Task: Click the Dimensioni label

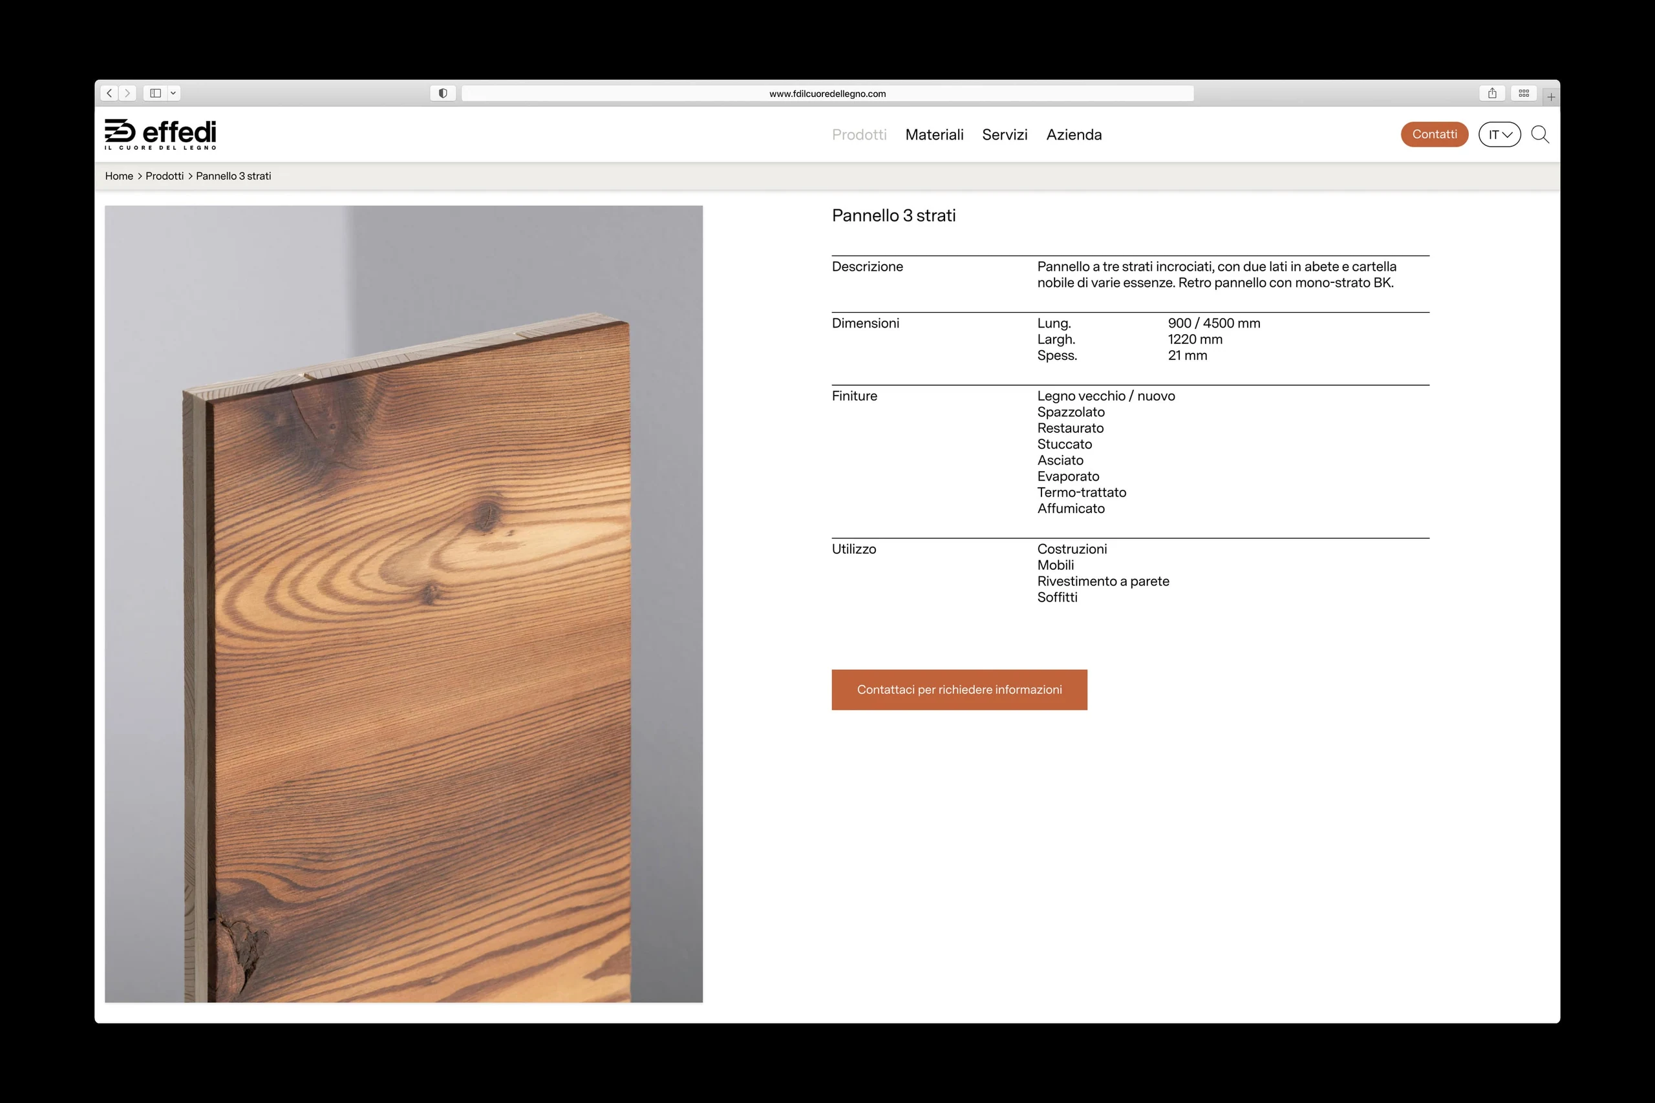Action: 866,323
